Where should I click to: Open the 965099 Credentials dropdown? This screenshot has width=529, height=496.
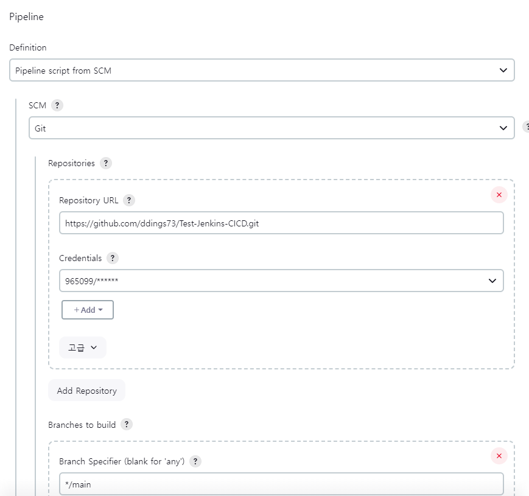pos(281,281)
